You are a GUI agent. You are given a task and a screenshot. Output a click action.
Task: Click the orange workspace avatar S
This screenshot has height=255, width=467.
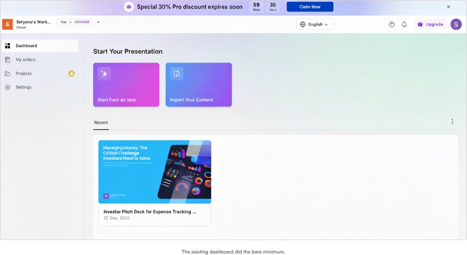coord(7,24)
